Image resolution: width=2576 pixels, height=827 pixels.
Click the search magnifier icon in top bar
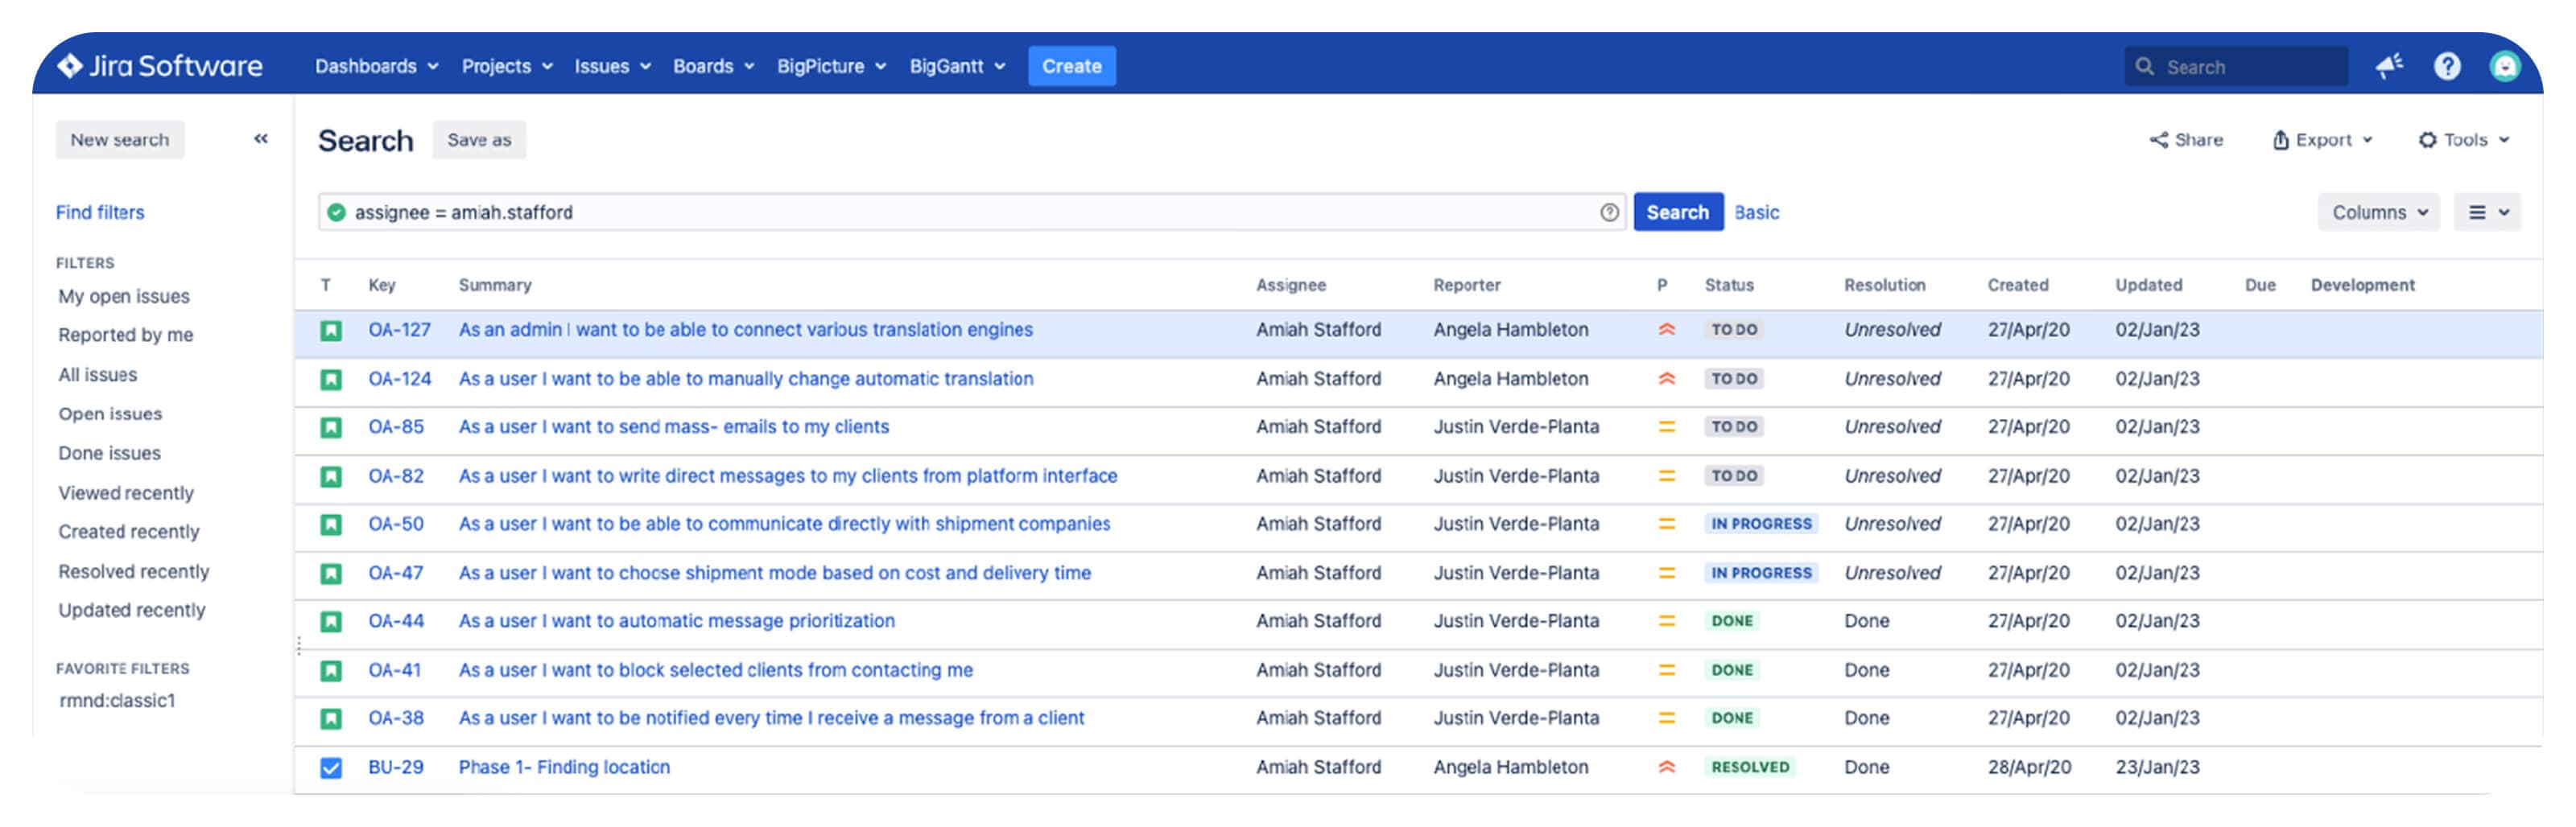point(2144,66)
